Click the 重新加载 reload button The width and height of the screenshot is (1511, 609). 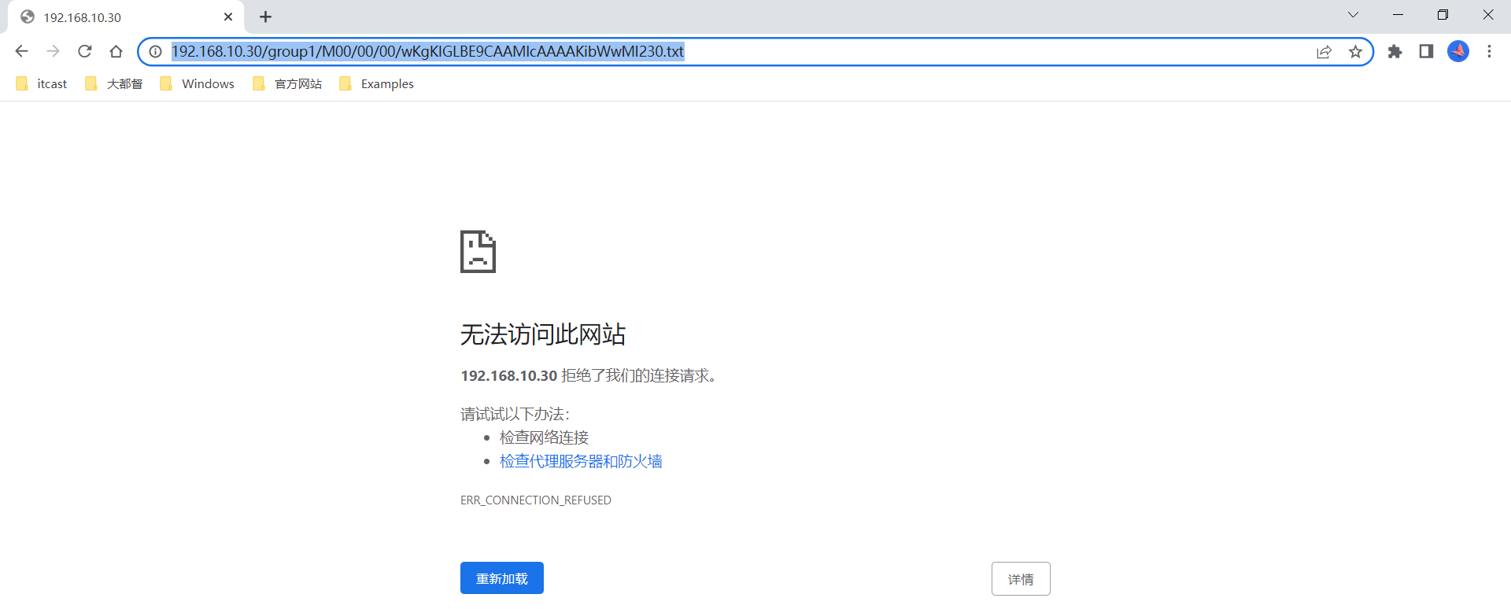point(502,578)
